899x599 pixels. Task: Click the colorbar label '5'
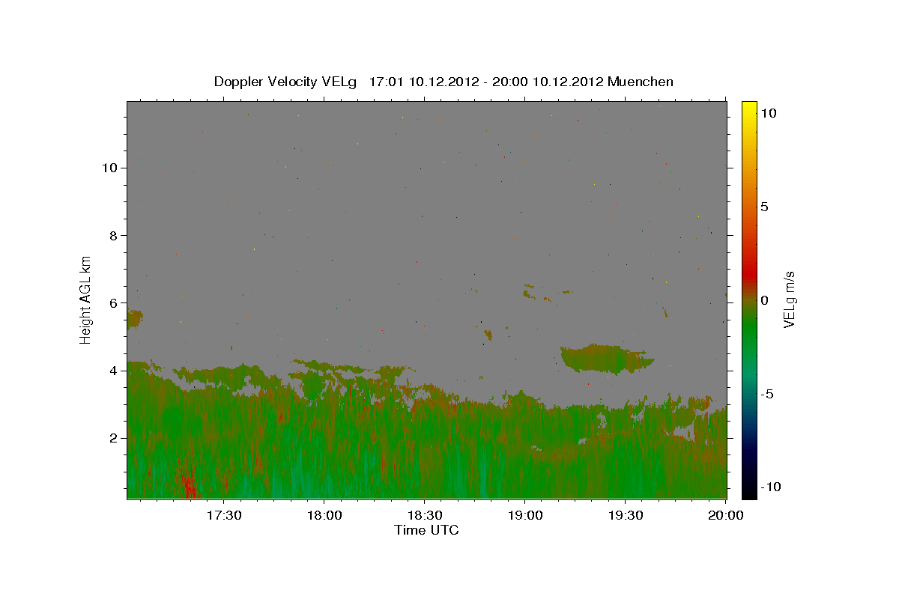tap(764, 207)
